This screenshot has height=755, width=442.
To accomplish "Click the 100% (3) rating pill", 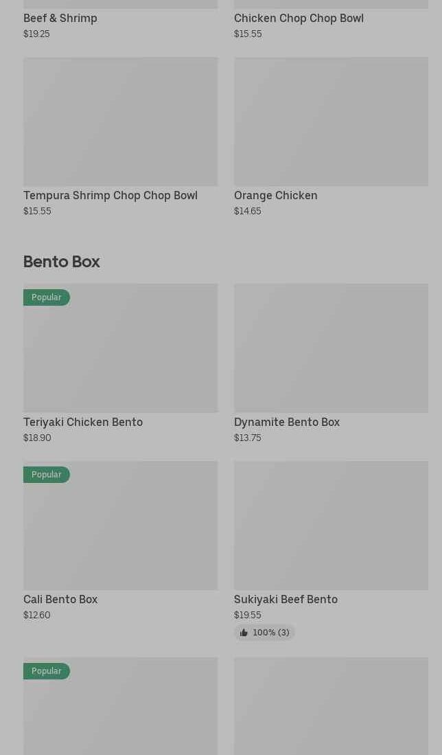I will click(x=264, y=632).
